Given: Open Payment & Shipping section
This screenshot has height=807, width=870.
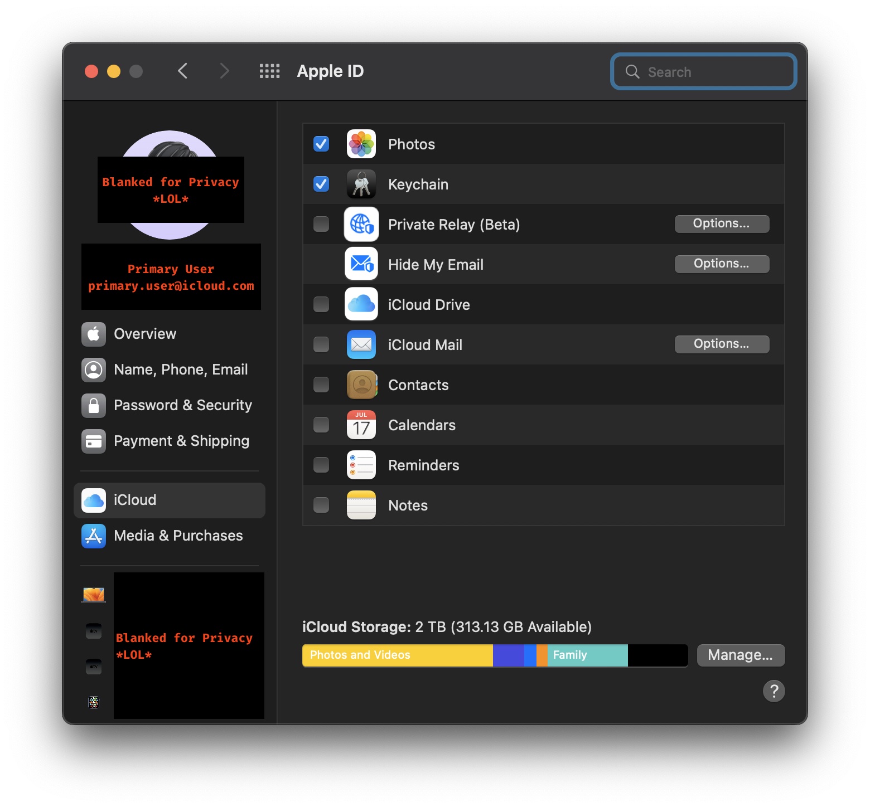Looking at the screenshot, I should (170, 441).
